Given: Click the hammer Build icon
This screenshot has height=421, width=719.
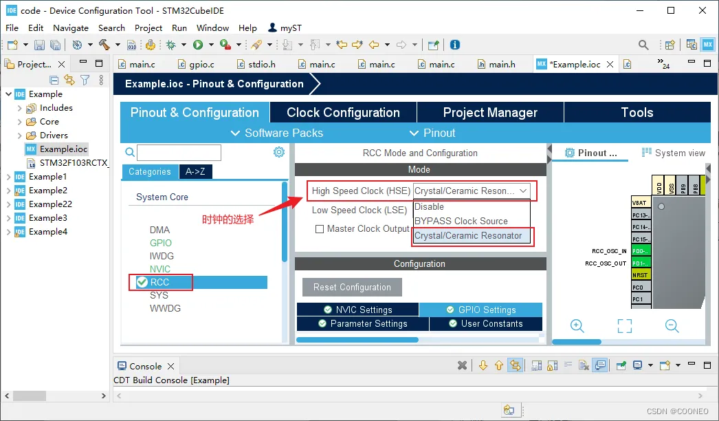Looking at the screenshot, I should point(104,45).
